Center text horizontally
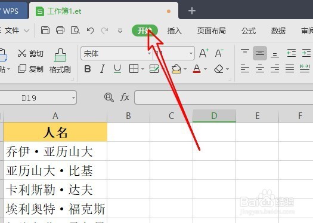Image resolution: width=313 pixels, height=223 pixels. [260, 69]
